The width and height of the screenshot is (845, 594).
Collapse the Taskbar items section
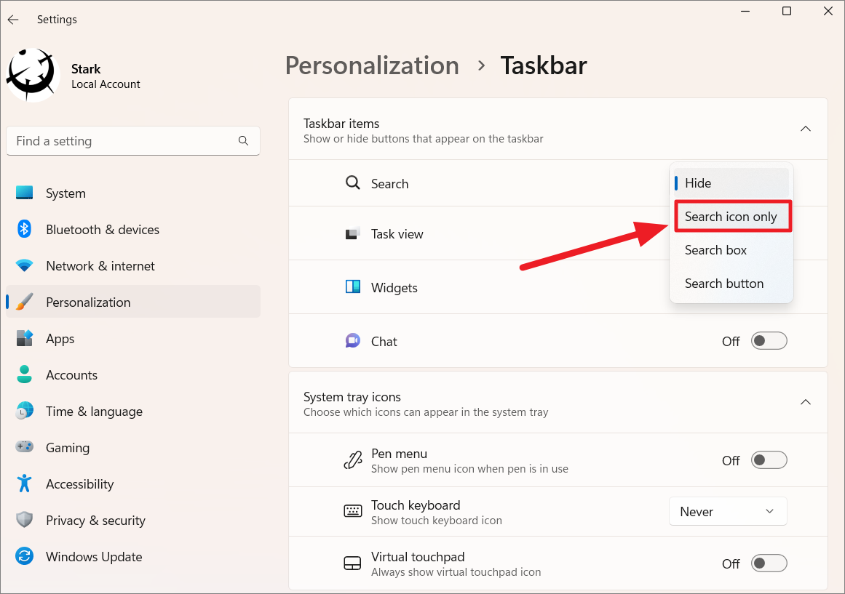pyautogui.click(x=805, y=128)
